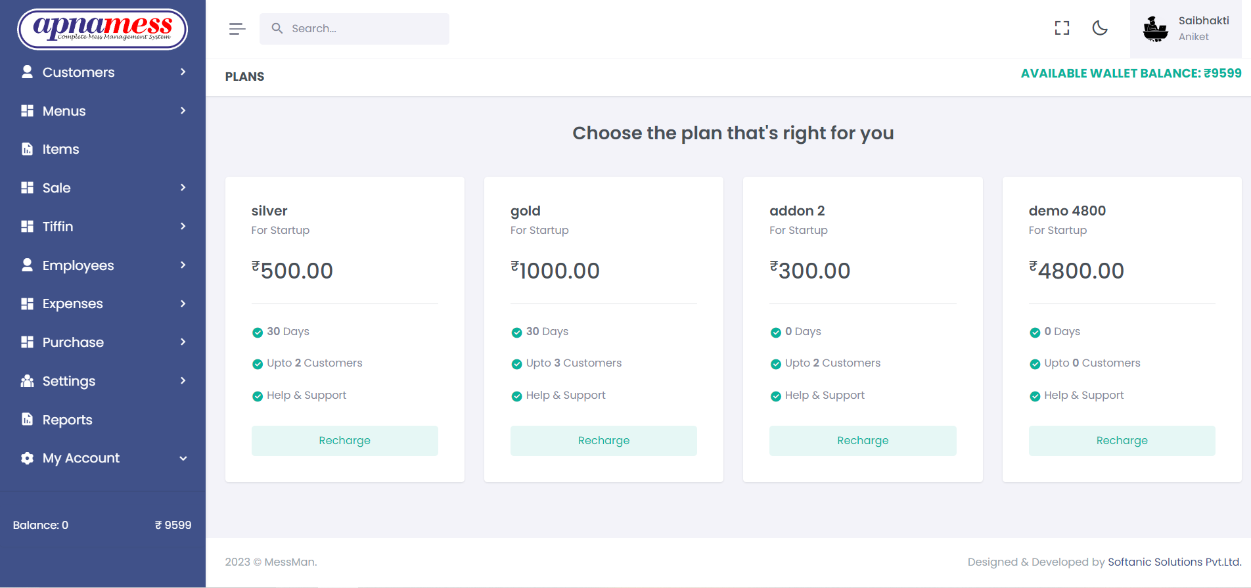Viewport: 1251px width, 588px height.
Task: Click the Reports icon in the sidebar
Action: coord(27,419)
